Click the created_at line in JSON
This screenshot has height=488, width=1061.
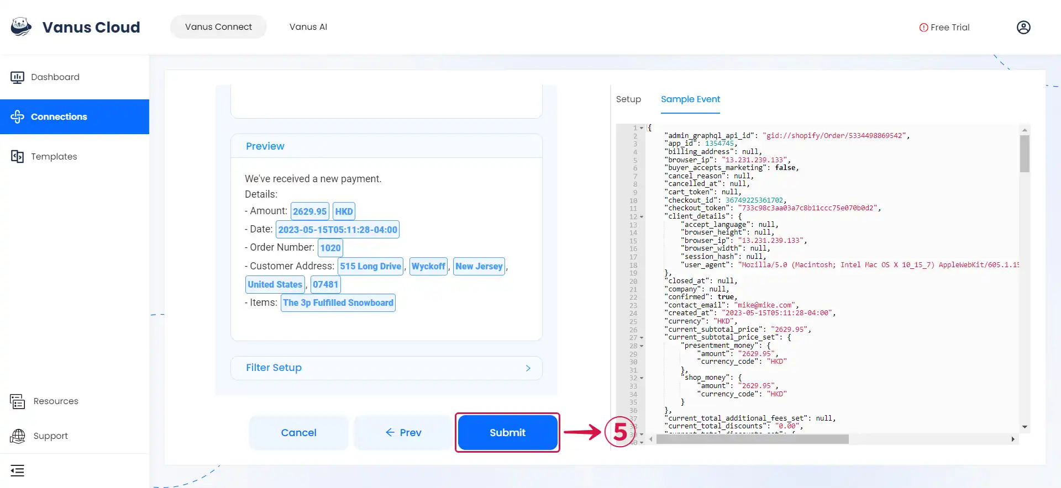tap(750, 313)
